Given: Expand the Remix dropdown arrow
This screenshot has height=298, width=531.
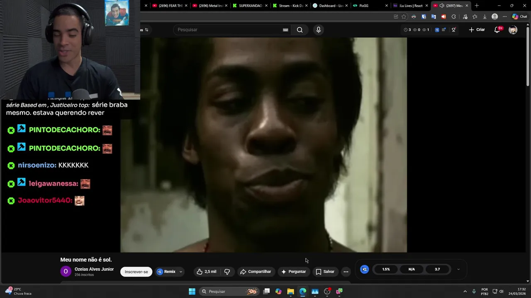Looking at the screenshot, I should coord(181,272).
